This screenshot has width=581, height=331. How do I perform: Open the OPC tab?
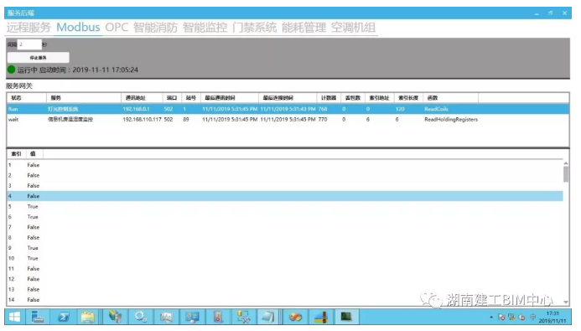tap(117, 28)
